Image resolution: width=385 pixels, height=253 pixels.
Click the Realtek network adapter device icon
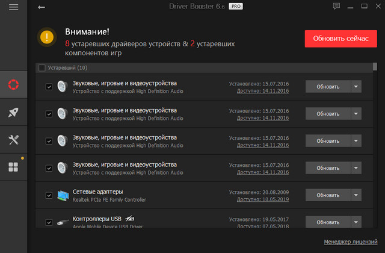[63, 195]
